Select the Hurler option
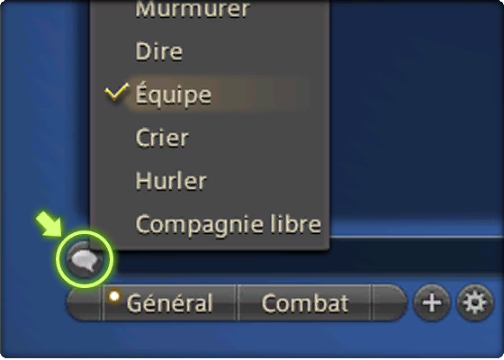Viewport: 504px width, 360px height. coord(171,181)
